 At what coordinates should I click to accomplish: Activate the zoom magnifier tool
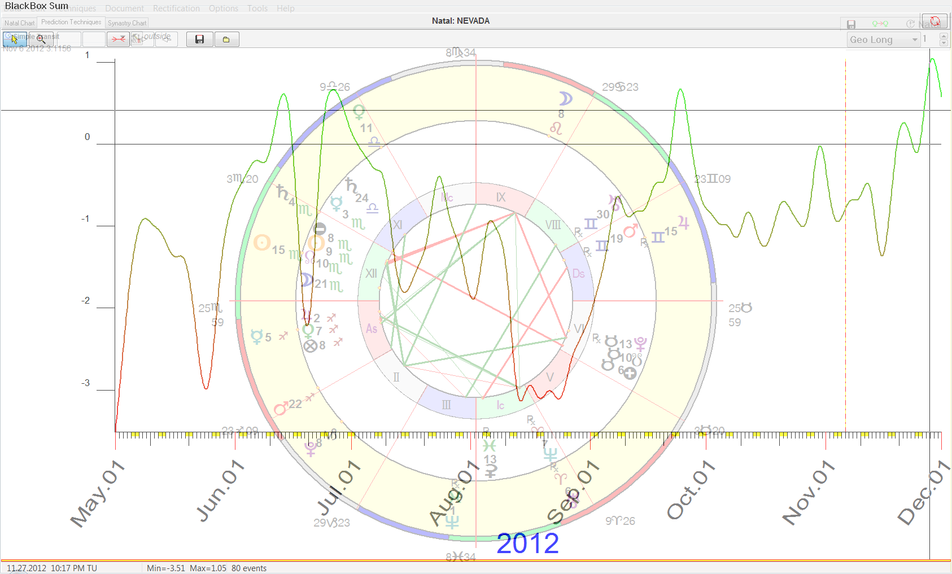coord(41,39)
